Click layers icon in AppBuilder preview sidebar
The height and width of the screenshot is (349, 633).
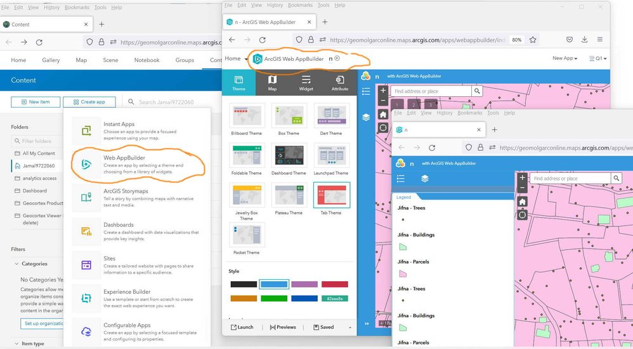(366, 117)
